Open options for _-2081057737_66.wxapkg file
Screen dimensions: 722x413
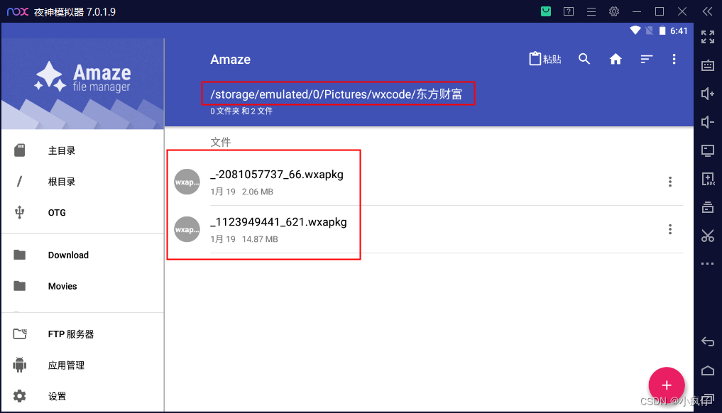click(670, 182)
